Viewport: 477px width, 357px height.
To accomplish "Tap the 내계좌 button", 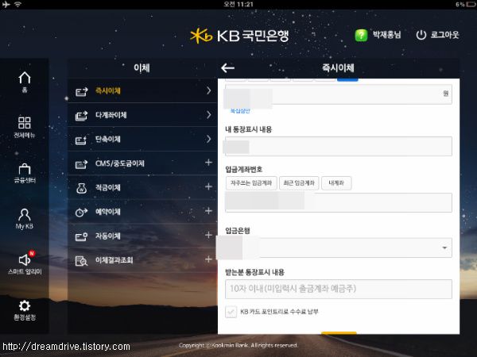I will coord(336,183).
